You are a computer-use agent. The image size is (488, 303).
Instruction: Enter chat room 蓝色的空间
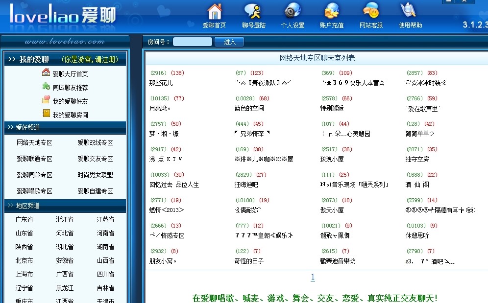(249, 108)
